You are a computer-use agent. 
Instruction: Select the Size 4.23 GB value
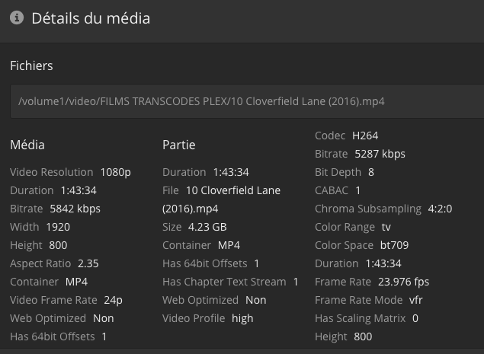(x=207, y=227)
